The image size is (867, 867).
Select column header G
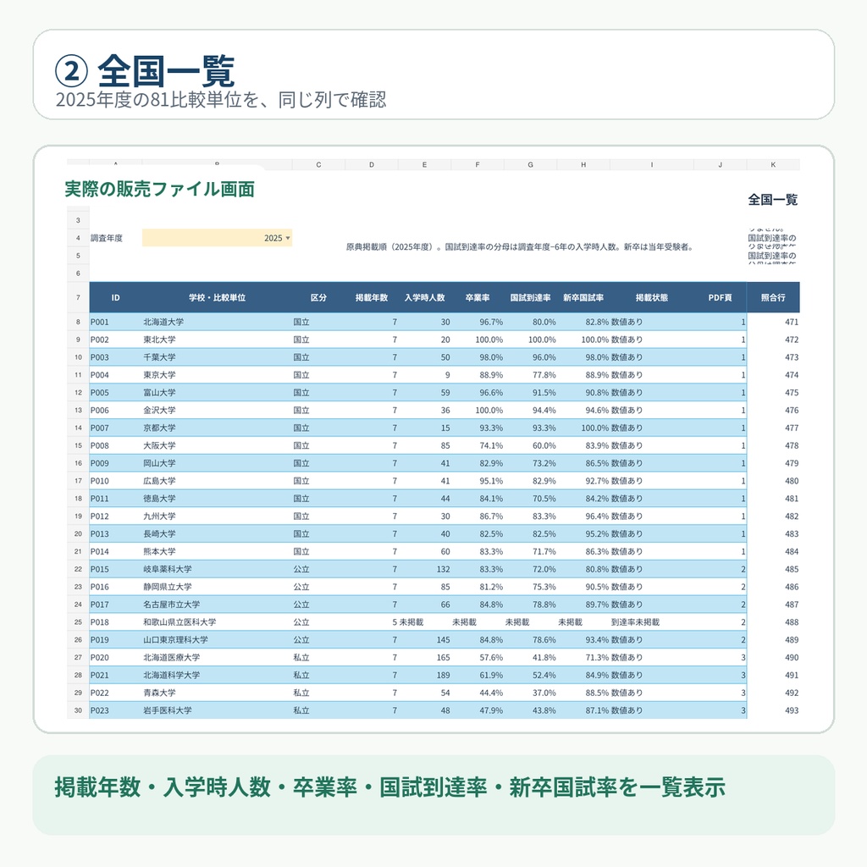pyautogui.click(x=531, y=165)
